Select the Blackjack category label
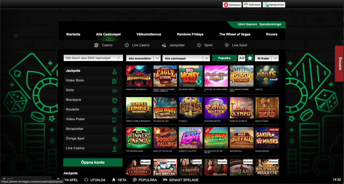Screen dimensions: 344x184 click(74, 100)
